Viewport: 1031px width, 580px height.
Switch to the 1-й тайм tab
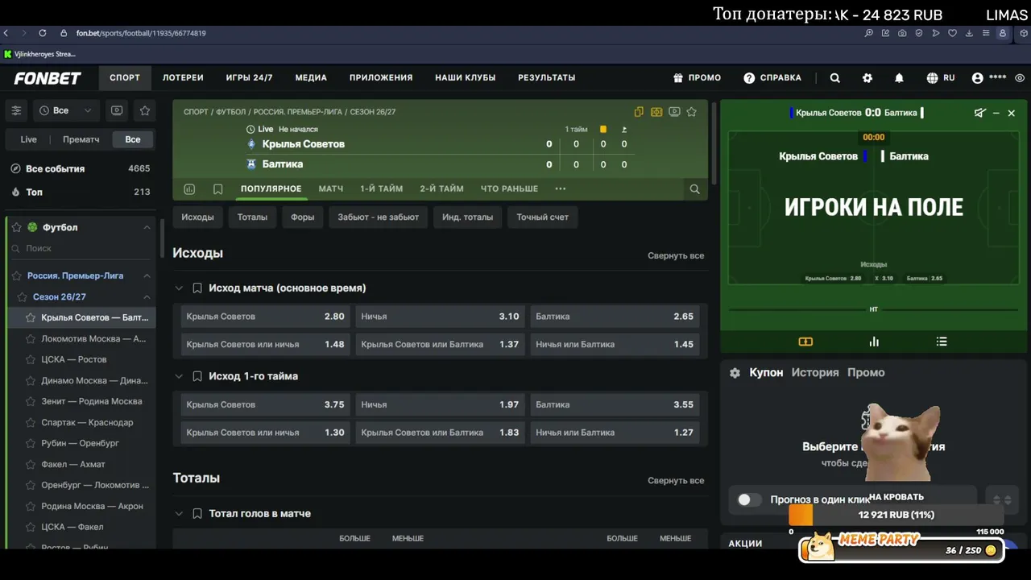[x=381, y=188]
